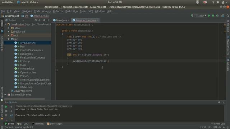This screenshot has width=230, height=129.
Task: Open the Event Log button
Action: [218, 124]
